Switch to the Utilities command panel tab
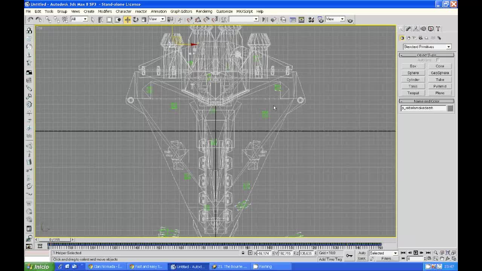 pyautogui.click(x=438, y=29)
